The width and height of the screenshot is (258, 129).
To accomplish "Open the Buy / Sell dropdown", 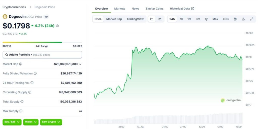I will pyautogui.click(x=12, y=122).
